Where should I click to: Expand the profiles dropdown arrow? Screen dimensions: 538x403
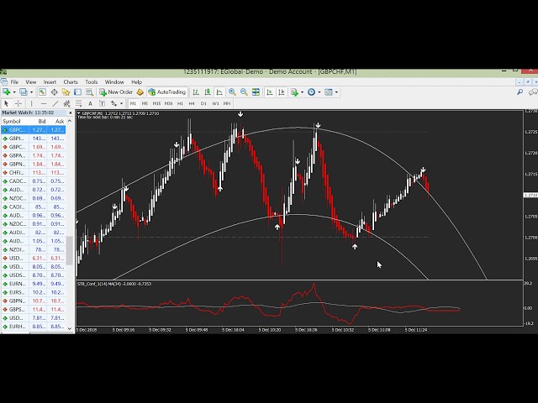31,92
